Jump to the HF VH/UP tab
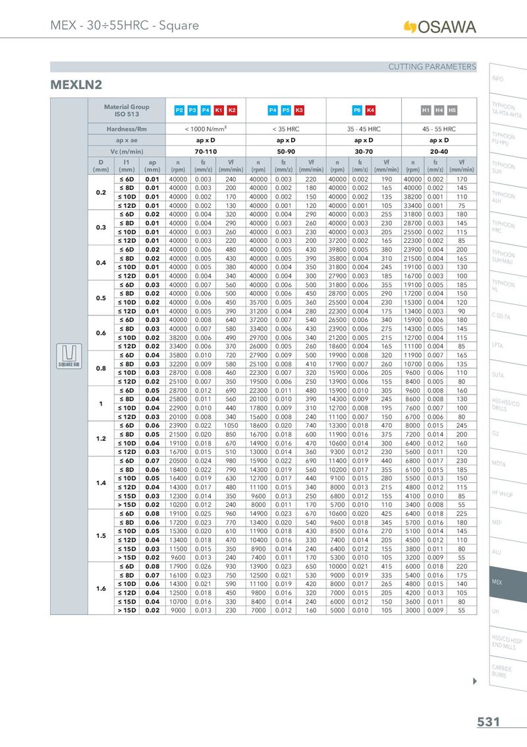Viewport: 527px width, 747px height. (x=507, y=494)
